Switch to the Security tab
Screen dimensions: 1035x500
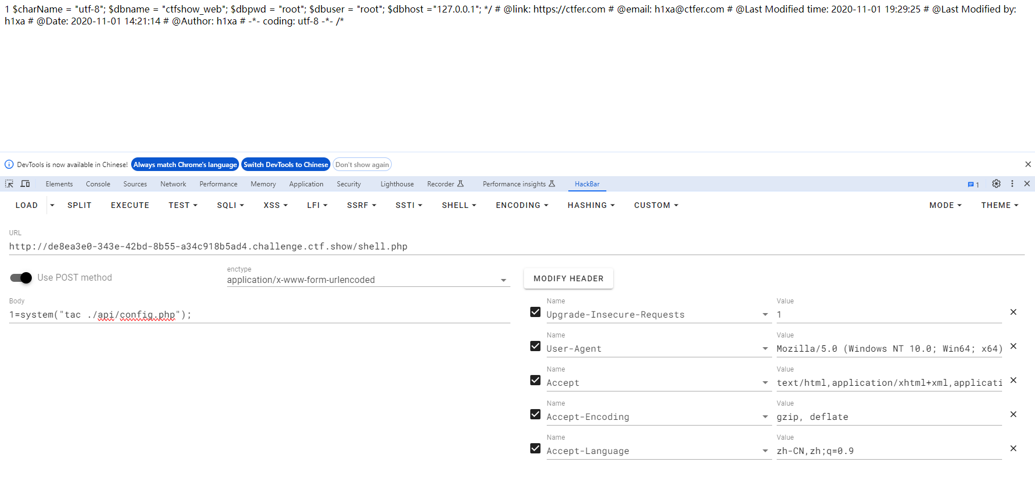tap(349, 184)
